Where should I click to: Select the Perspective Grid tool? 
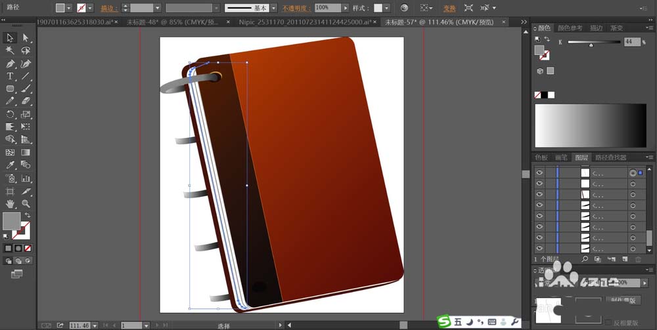[26, 139]
